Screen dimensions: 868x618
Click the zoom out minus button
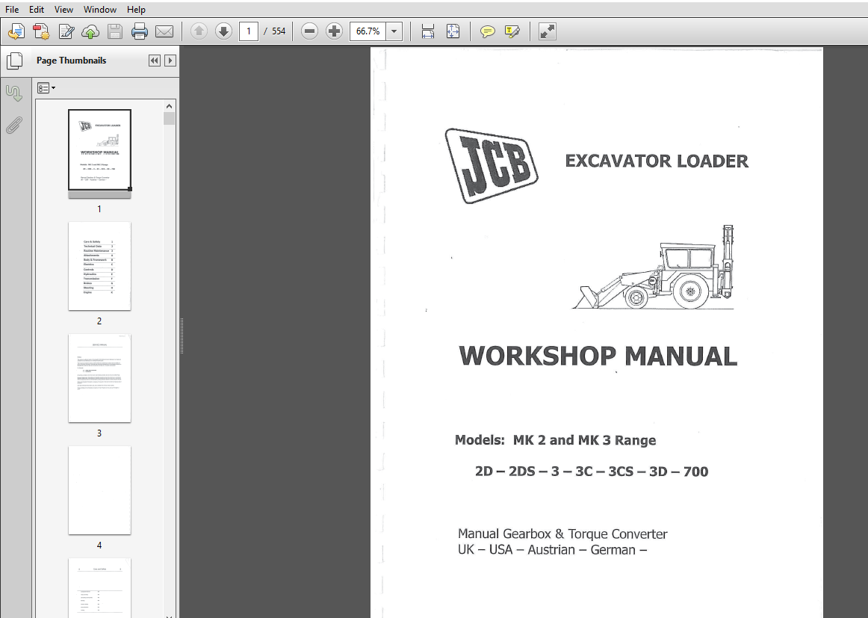[309, 31]
